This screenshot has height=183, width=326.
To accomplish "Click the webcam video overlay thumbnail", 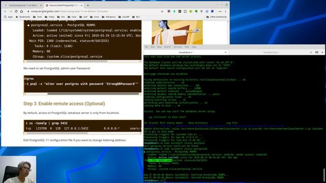I will 18,169.
